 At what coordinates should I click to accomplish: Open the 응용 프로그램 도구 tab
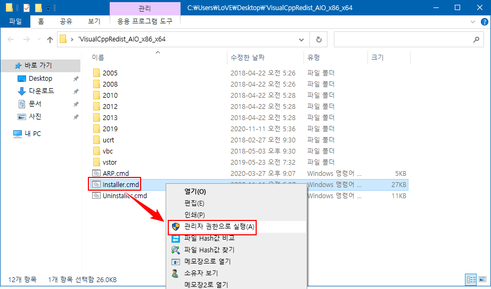point(145,21)
